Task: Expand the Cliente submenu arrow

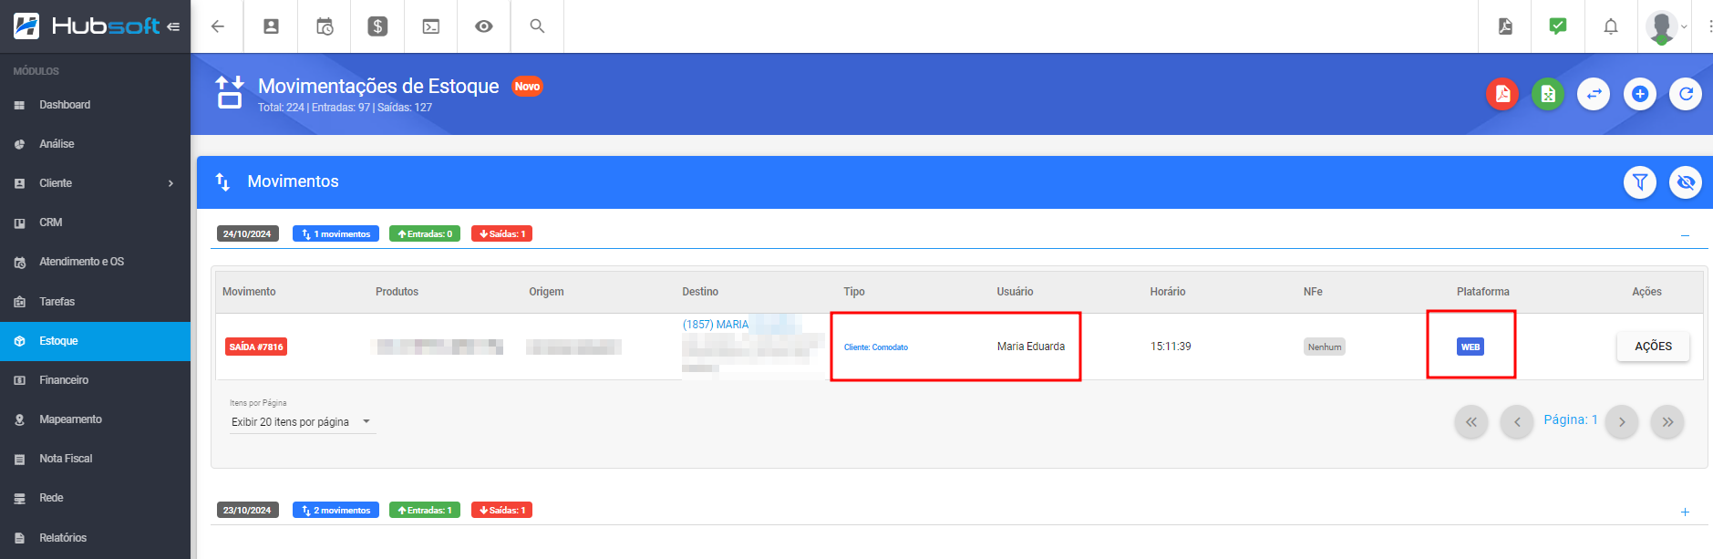Action: click(170, 183)
